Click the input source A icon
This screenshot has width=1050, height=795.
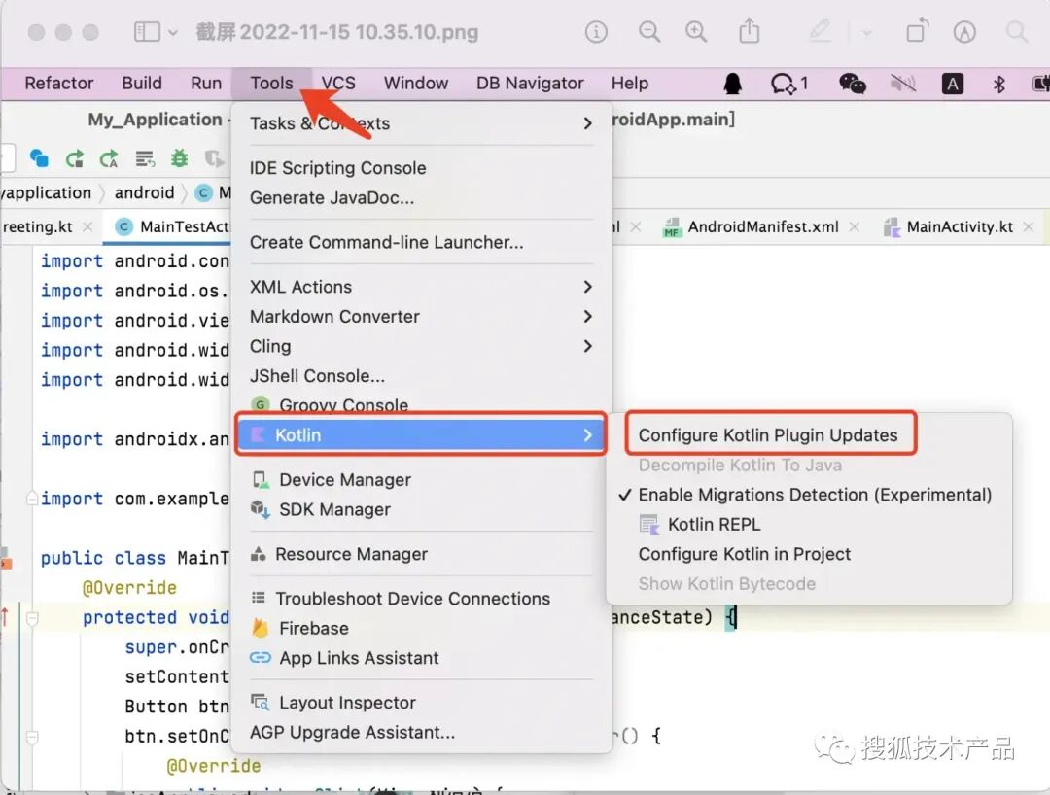(x=952, y=84)
